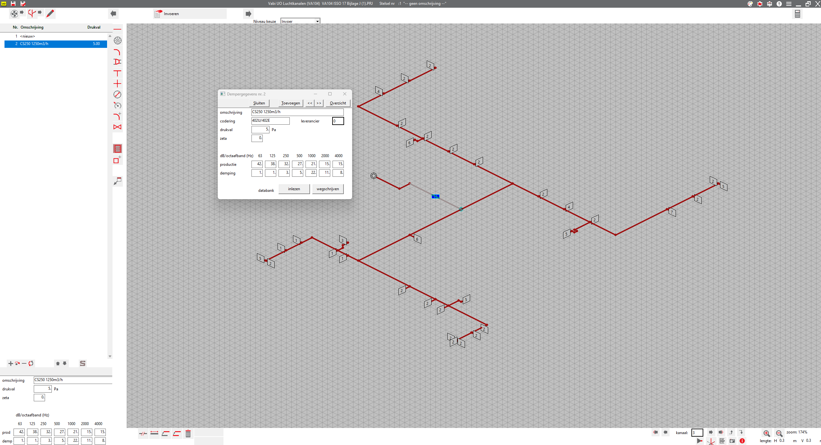Click the wegschrijven databank button
821x445 pixels.
point(327,189)
